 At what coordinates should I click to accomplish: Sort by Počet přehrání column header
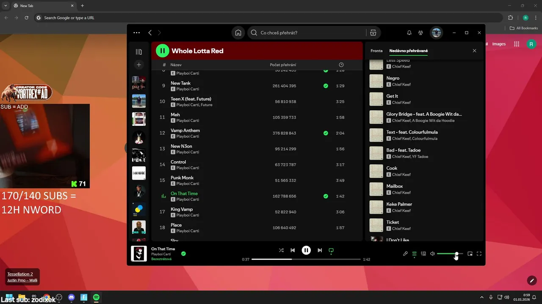[283, 65]
